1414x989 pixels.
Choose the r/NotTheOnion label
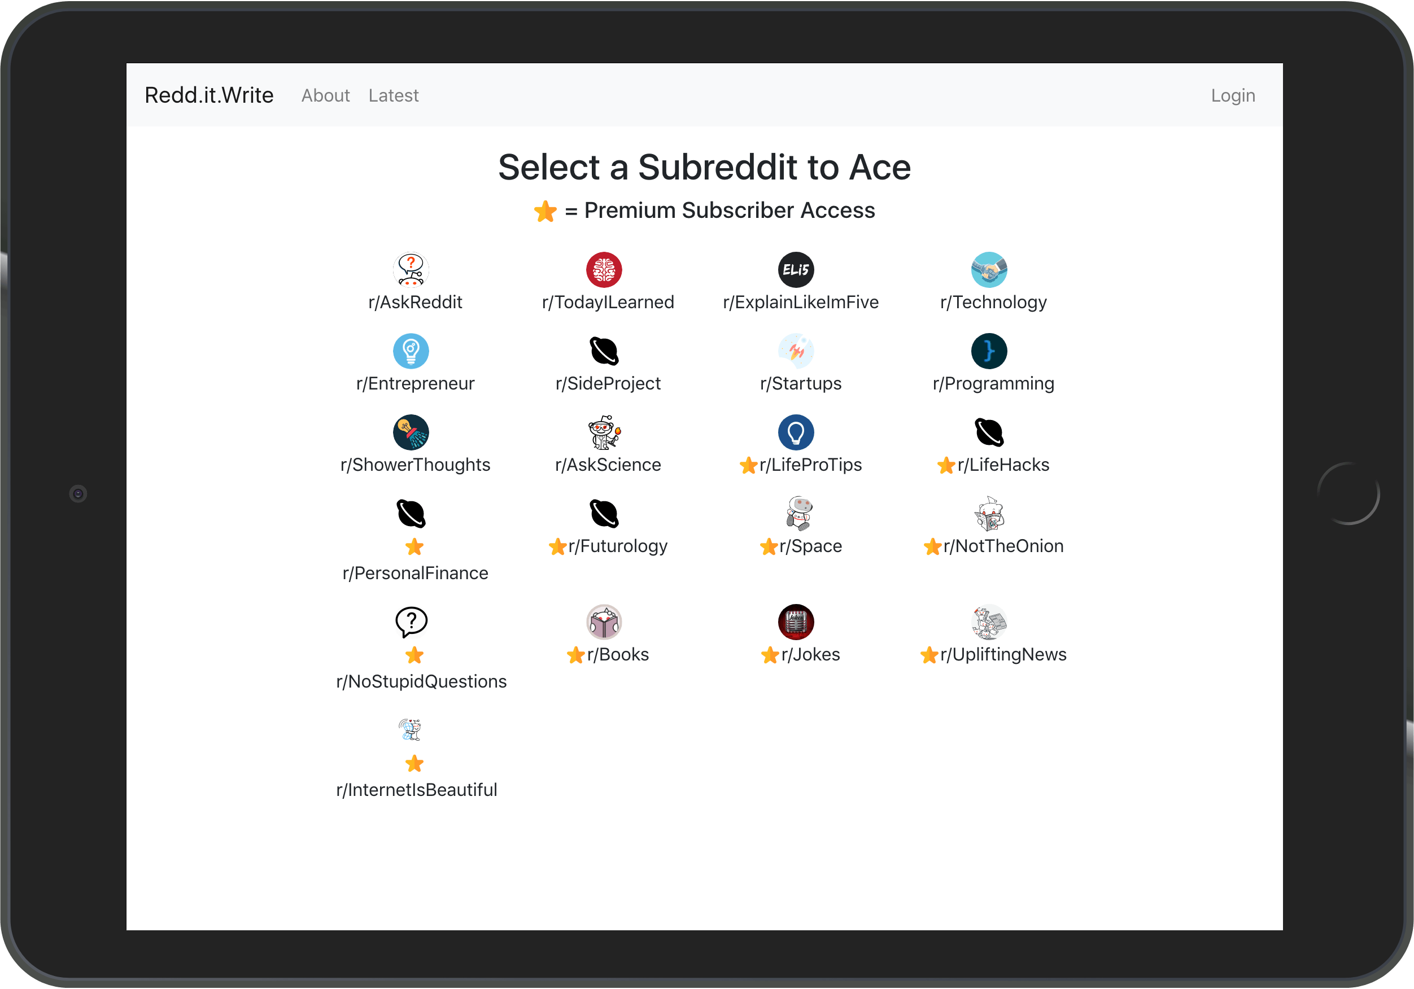1003,546
